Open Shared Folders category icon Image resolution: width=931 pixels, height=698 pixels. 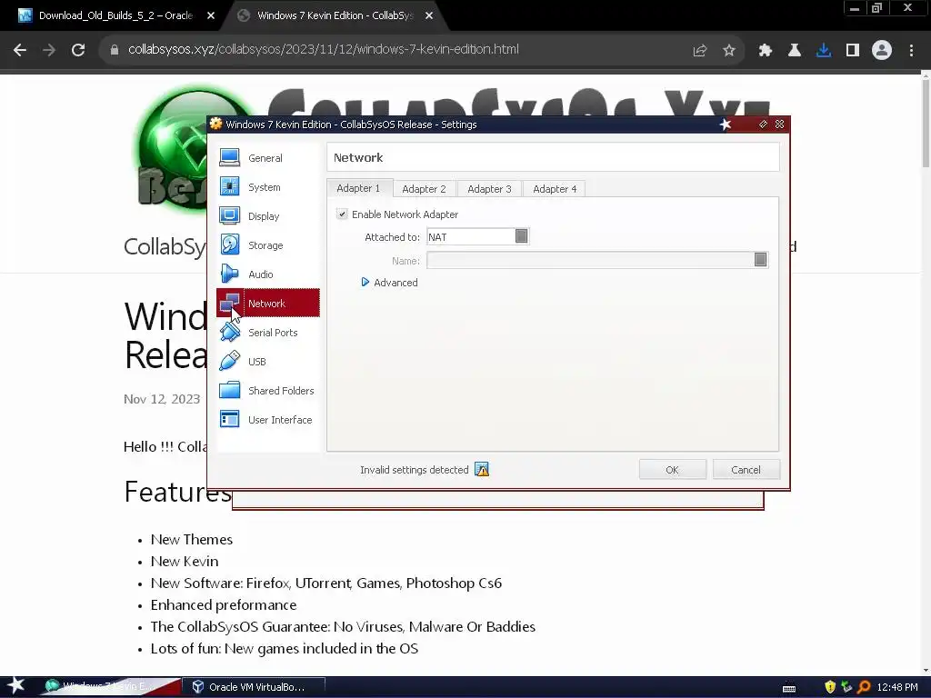[229, 391]
